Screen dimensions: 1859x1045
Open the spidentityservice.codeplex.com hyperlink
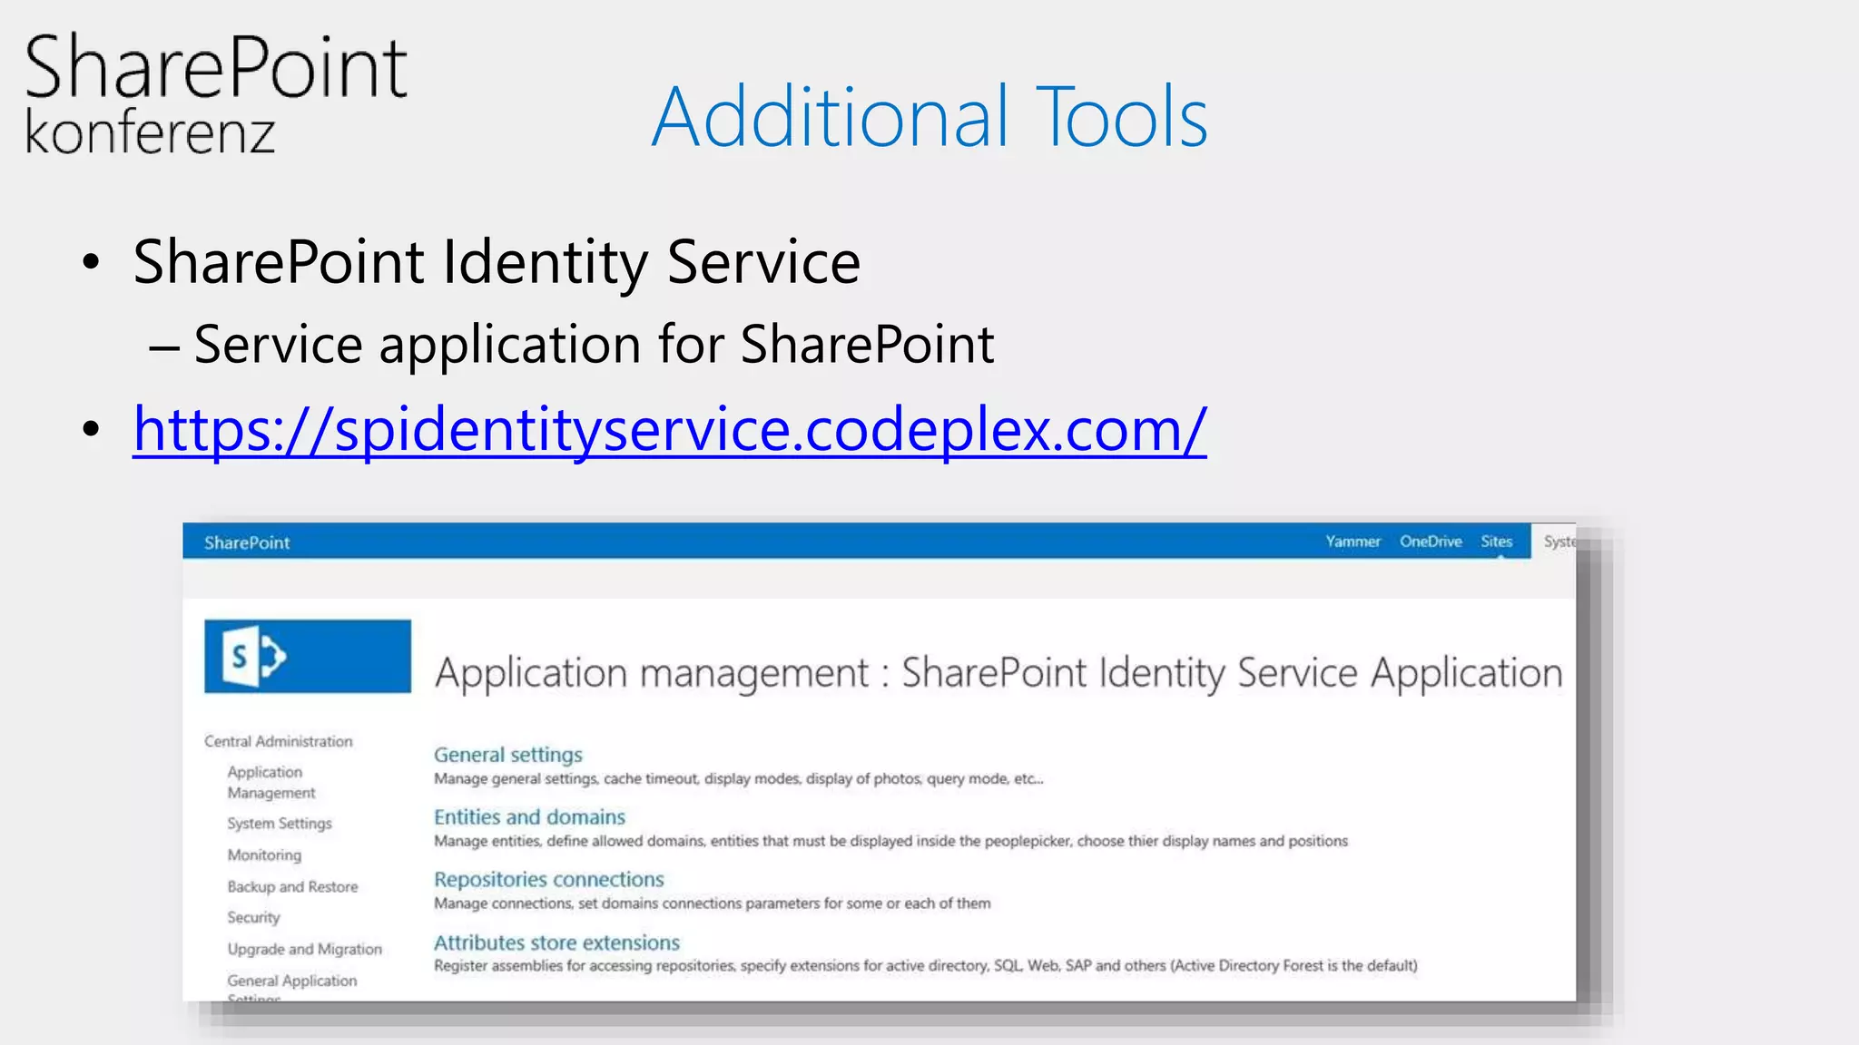(670, 429)
